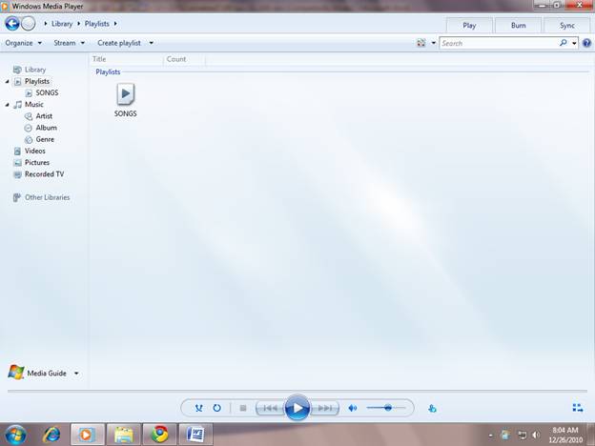Click the Stop playback button
The image size is (595, 446).
(243, 408)
